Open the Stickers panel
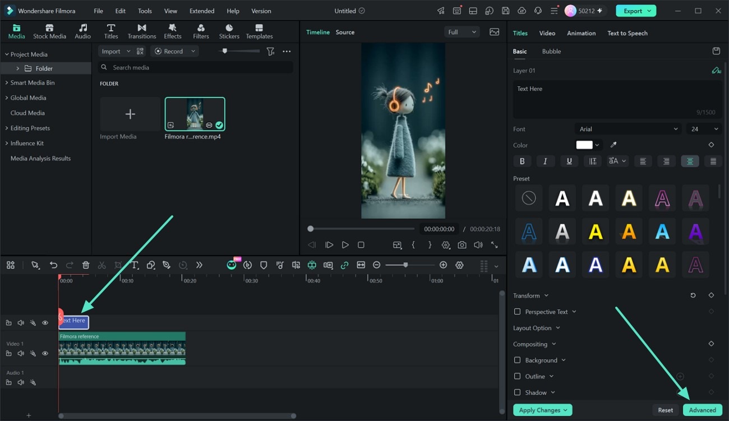This screenshot has height=421, width=729. tap(229, 31)
